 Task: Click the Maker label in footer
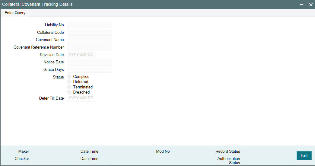pos(24,151)
